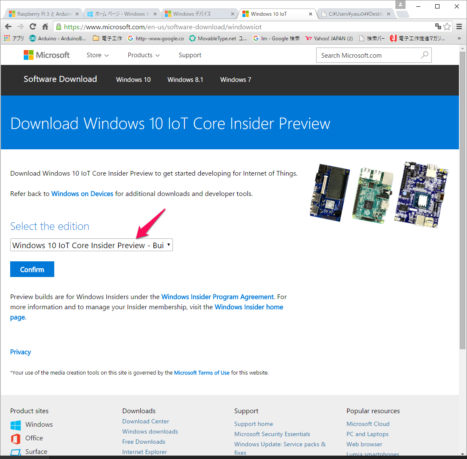Screen dimensions: 467x459
Task: Click the page vertical scrollbar
Action: pos(462,201)
